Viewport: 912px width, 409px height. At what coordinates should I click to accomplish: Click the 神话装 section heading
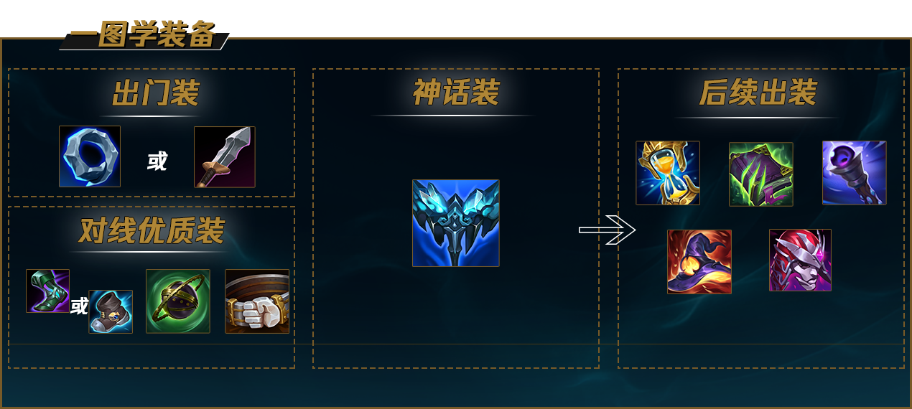(x=456, y=93)
